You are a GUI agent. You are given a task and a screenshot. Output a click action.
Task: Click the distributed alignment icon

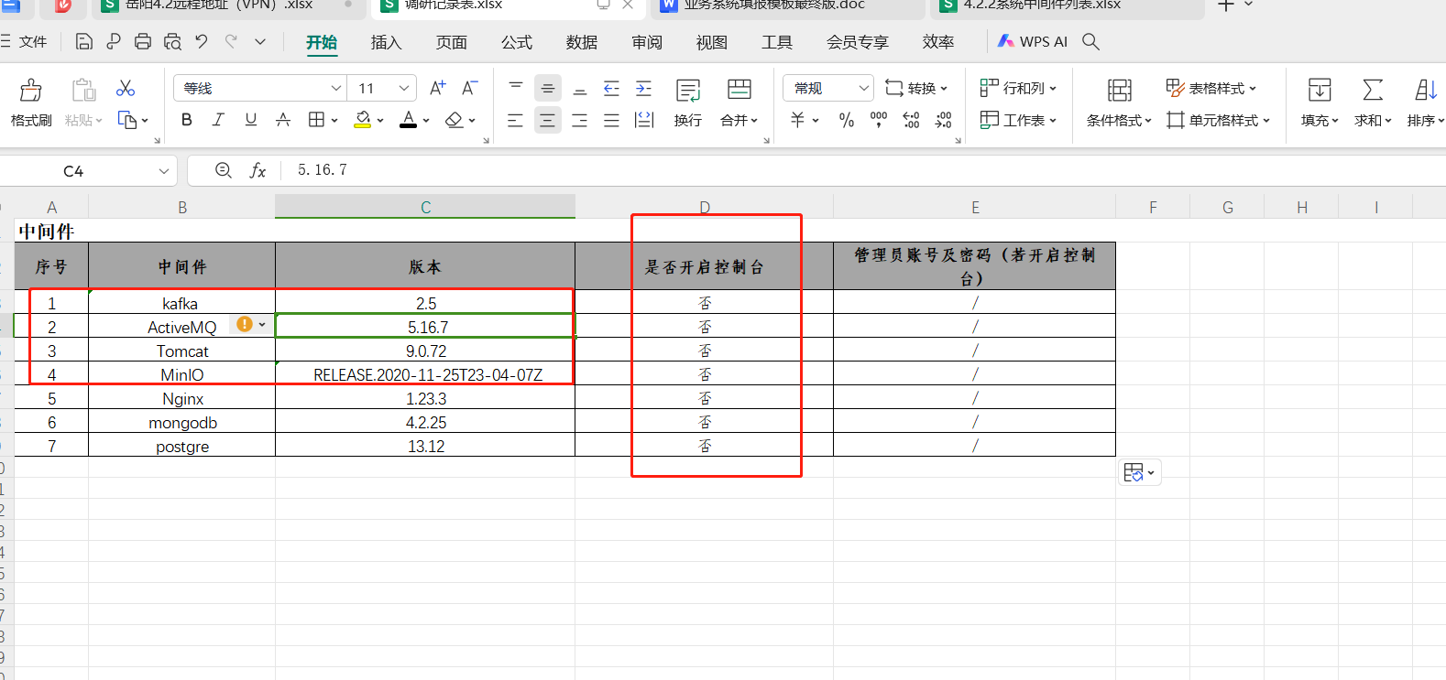click(x=644, y=120)
